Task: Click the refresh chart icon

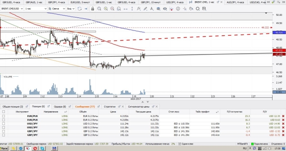Action: coord(80,9)
